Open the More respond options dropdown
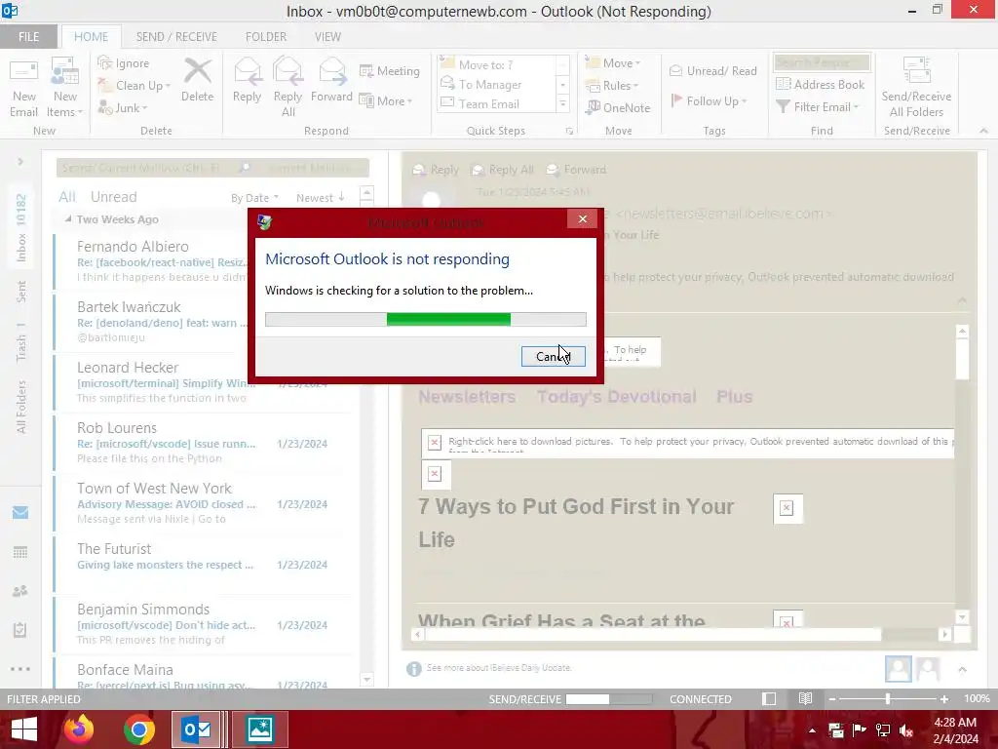This screenshot has width=998, height=749. tap(386, 100)
